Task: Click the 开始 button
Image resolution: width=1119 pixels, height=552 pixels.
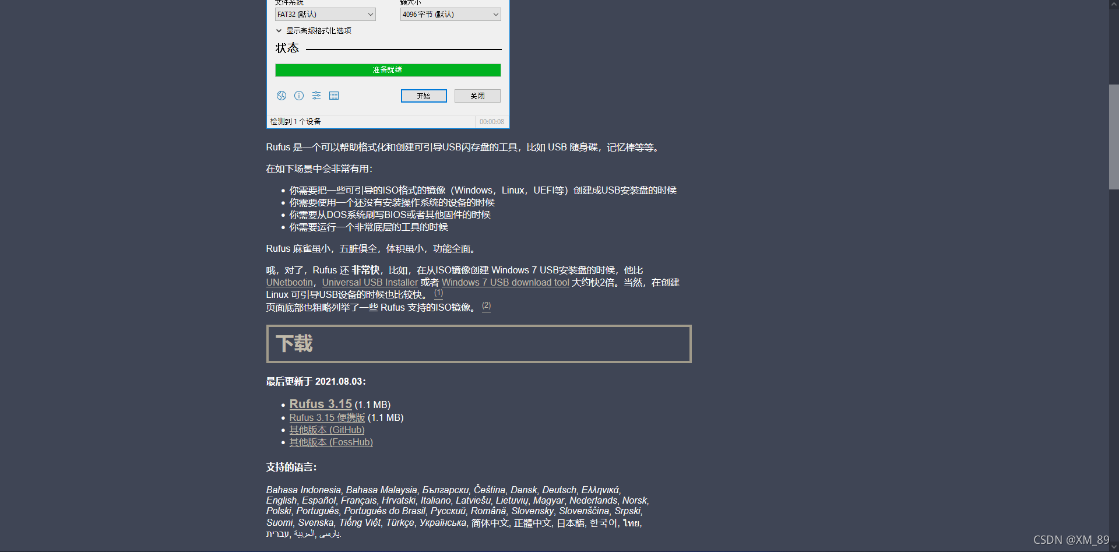Action: (x=424, y=96)
